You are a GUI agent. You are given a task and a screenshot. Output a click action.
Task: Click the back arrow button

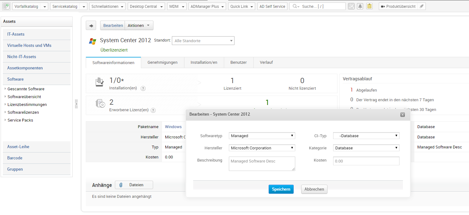coord(91,26)
